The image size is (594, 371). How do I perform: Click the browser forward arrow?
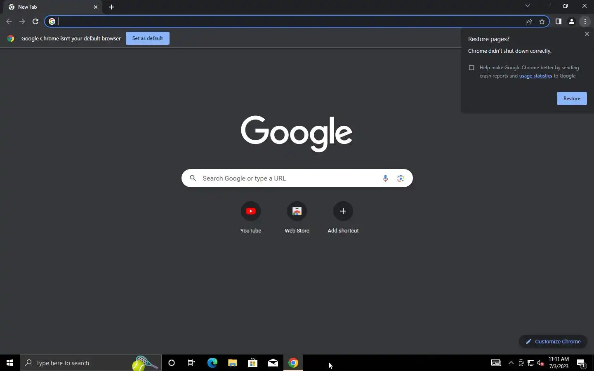[x=22, y=21]
